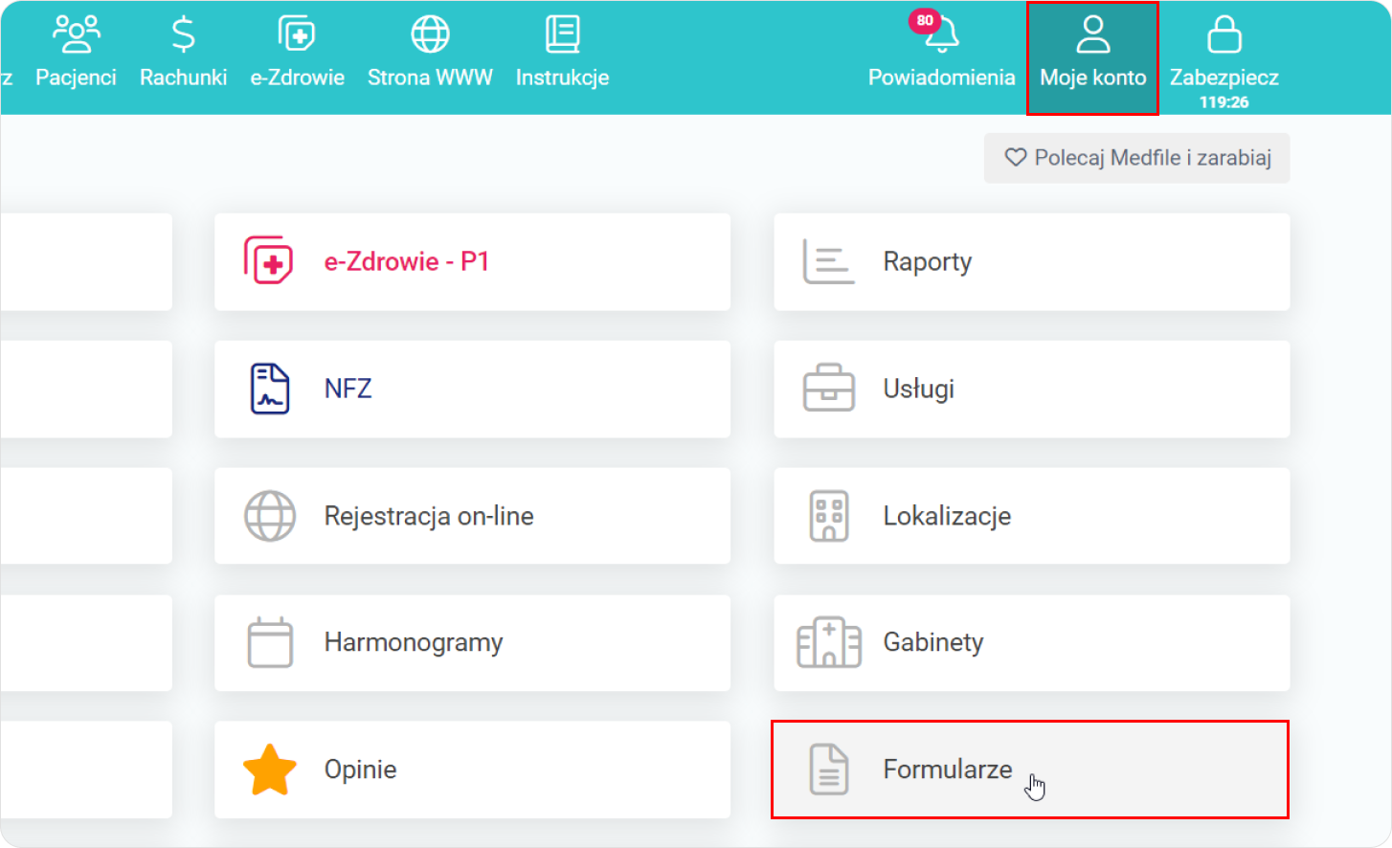
Task: Select the Usługi briefcase tile
Action: (1031, 389)
